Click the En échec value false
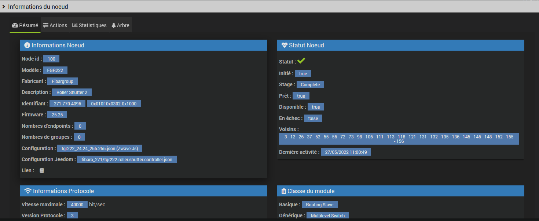The height and width of the screenshot is (221, 539). tap(313, 119)
